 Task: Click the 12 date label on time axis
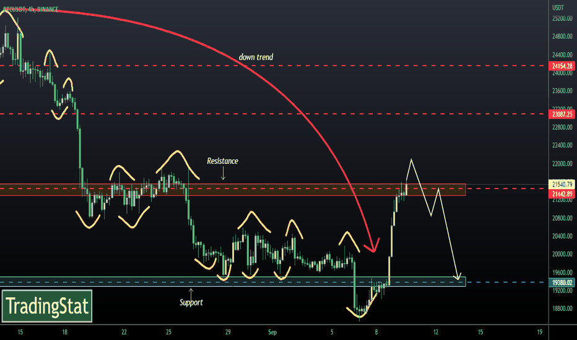coord(436,332)
